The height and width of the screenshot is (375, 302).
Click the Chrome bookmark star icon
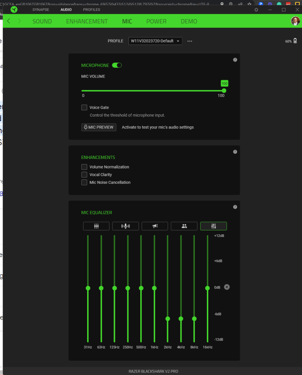[x=249, y=4]
